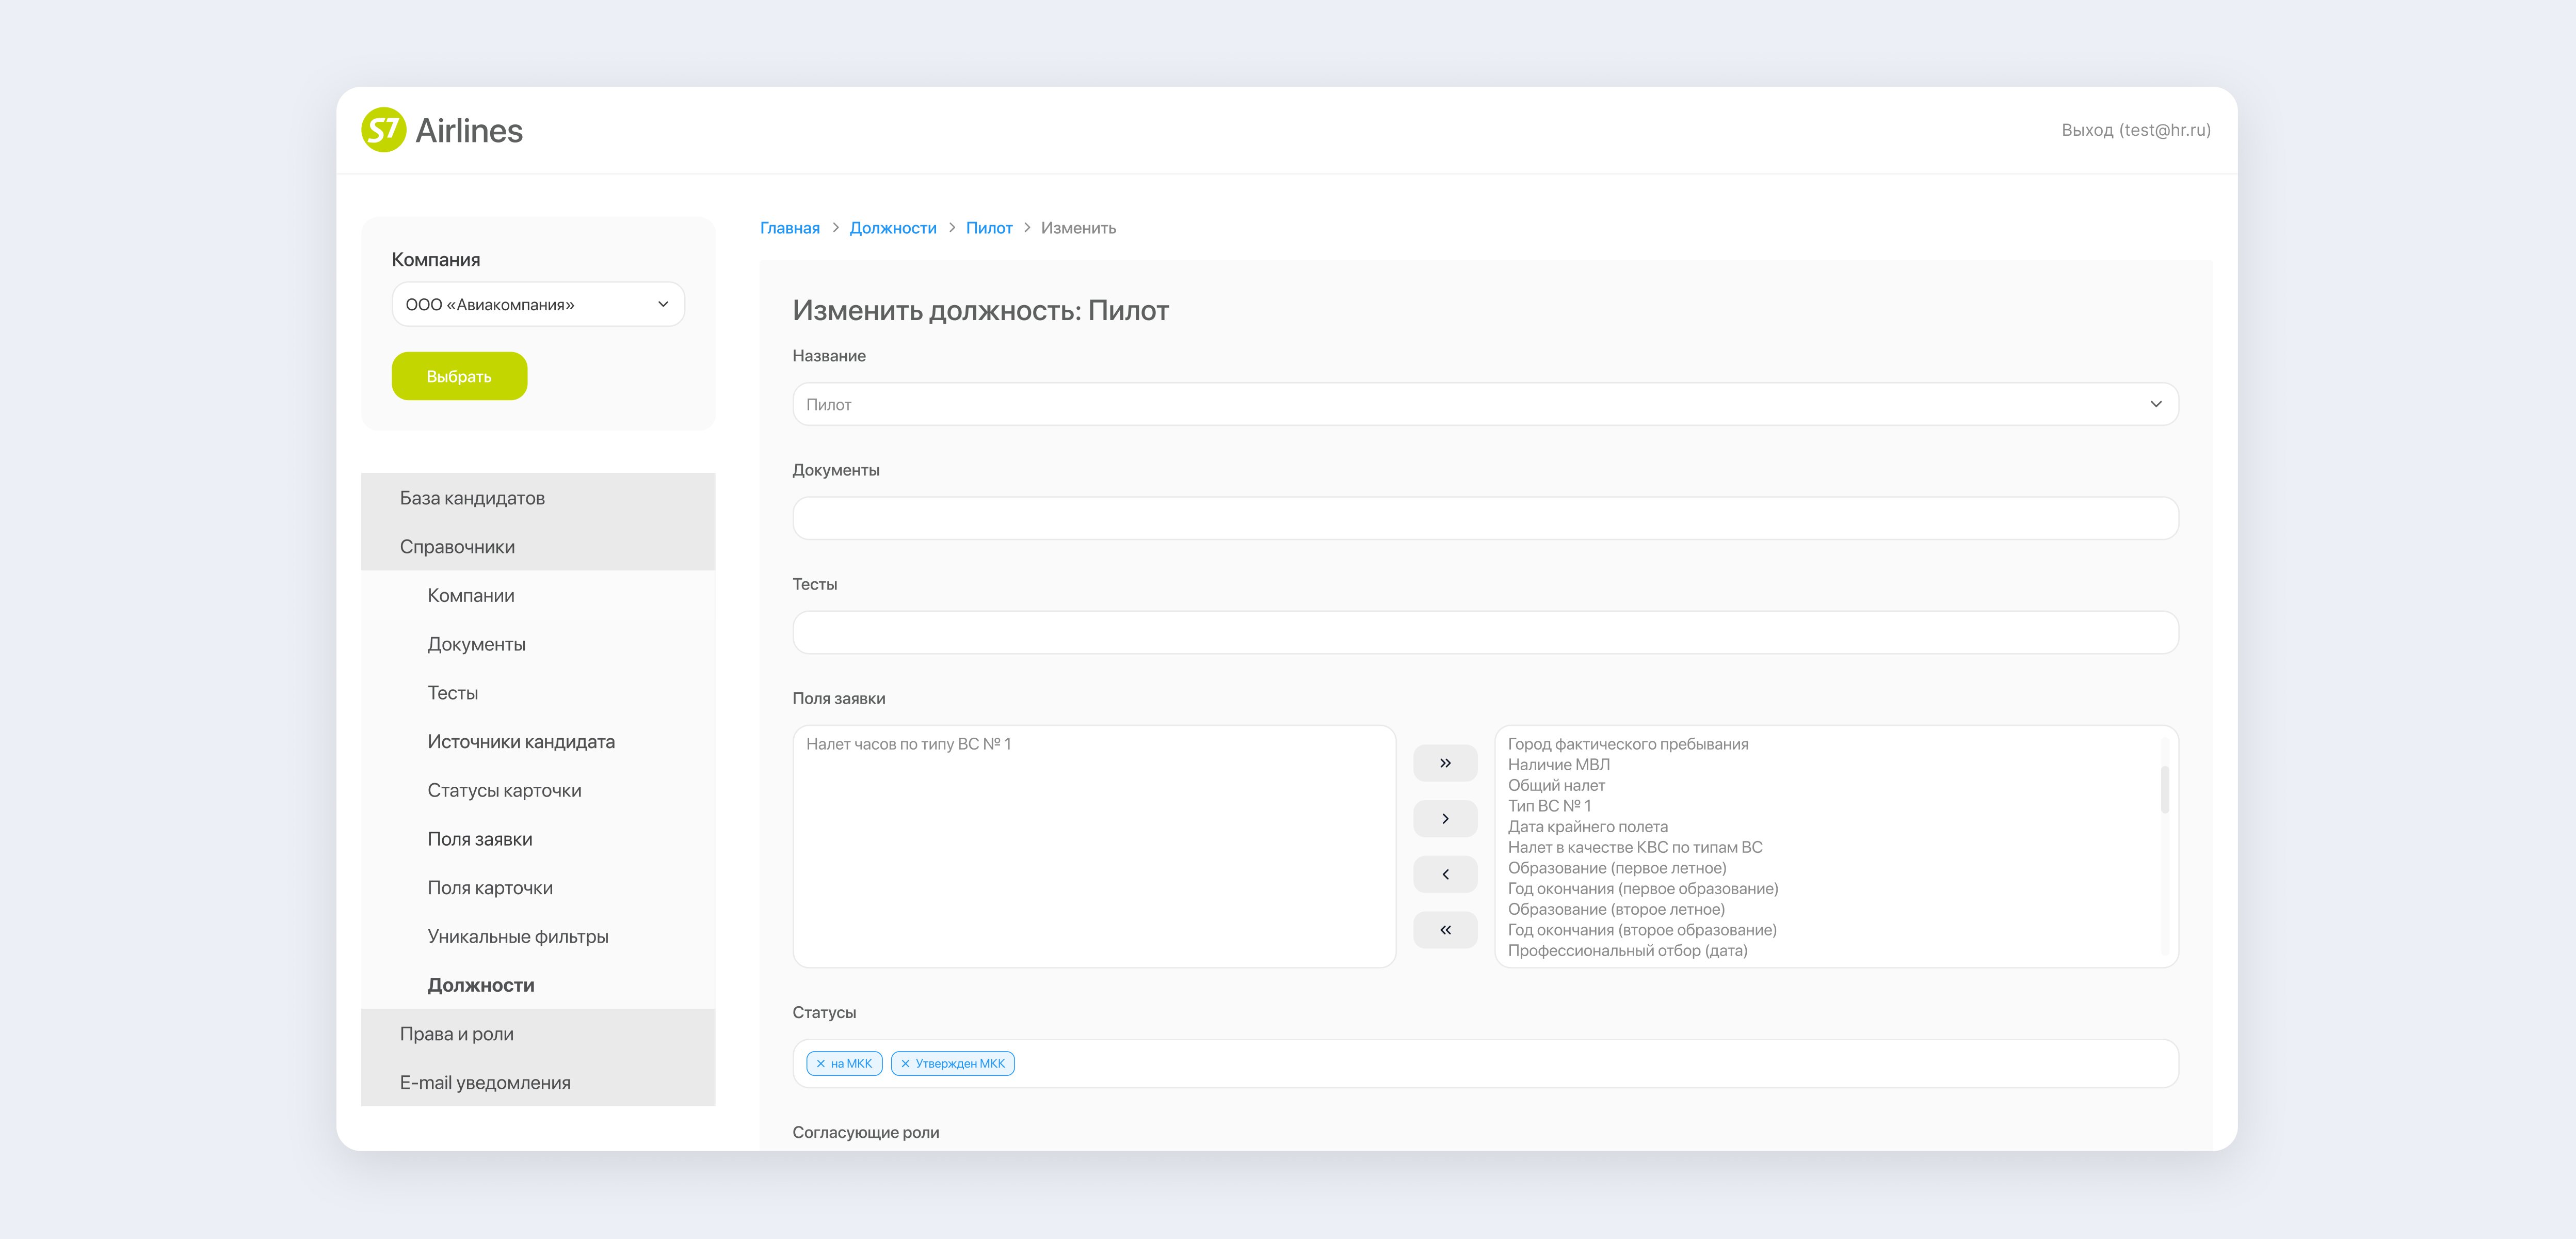This screenshot has height=1239, width=2576.
Task: Expand the Название dropdown showing Пилот
Action: (x=1484, y=404)
